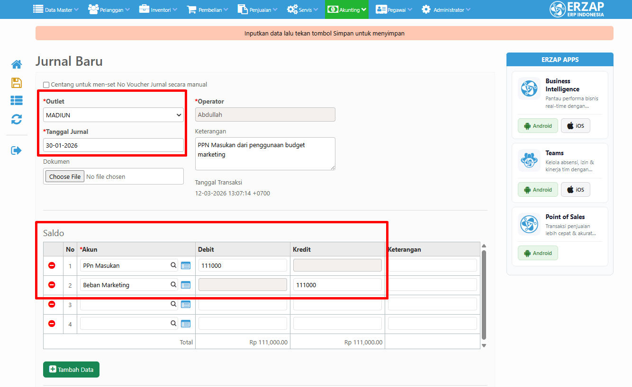Enable manual No Voucher Jurnal checkbox
Viewport: 632px width, 387px height.
(46, 85)
